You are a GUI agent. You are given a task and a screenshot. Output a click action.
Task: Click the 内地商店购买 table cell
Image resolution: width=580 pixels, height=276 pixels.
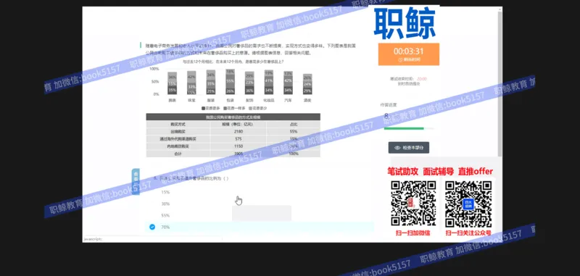pos(178,146)
